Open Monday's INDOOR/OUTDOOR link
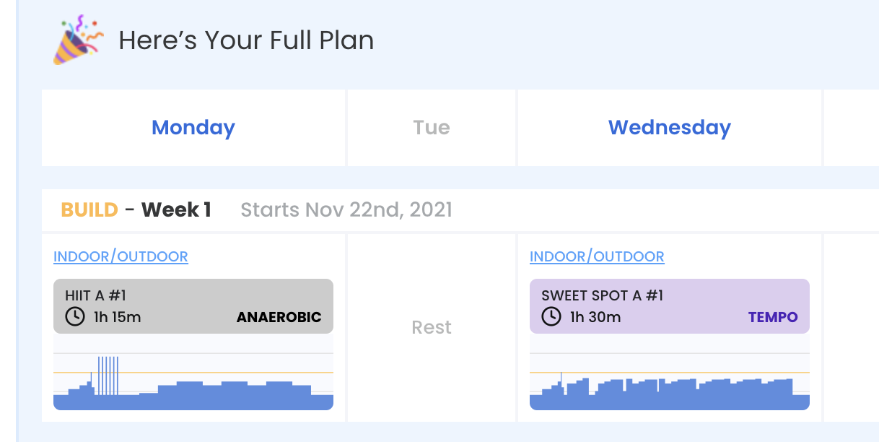The height and width of the screenshot is (442, 879). pyautogui.click(x=121, y=256)
